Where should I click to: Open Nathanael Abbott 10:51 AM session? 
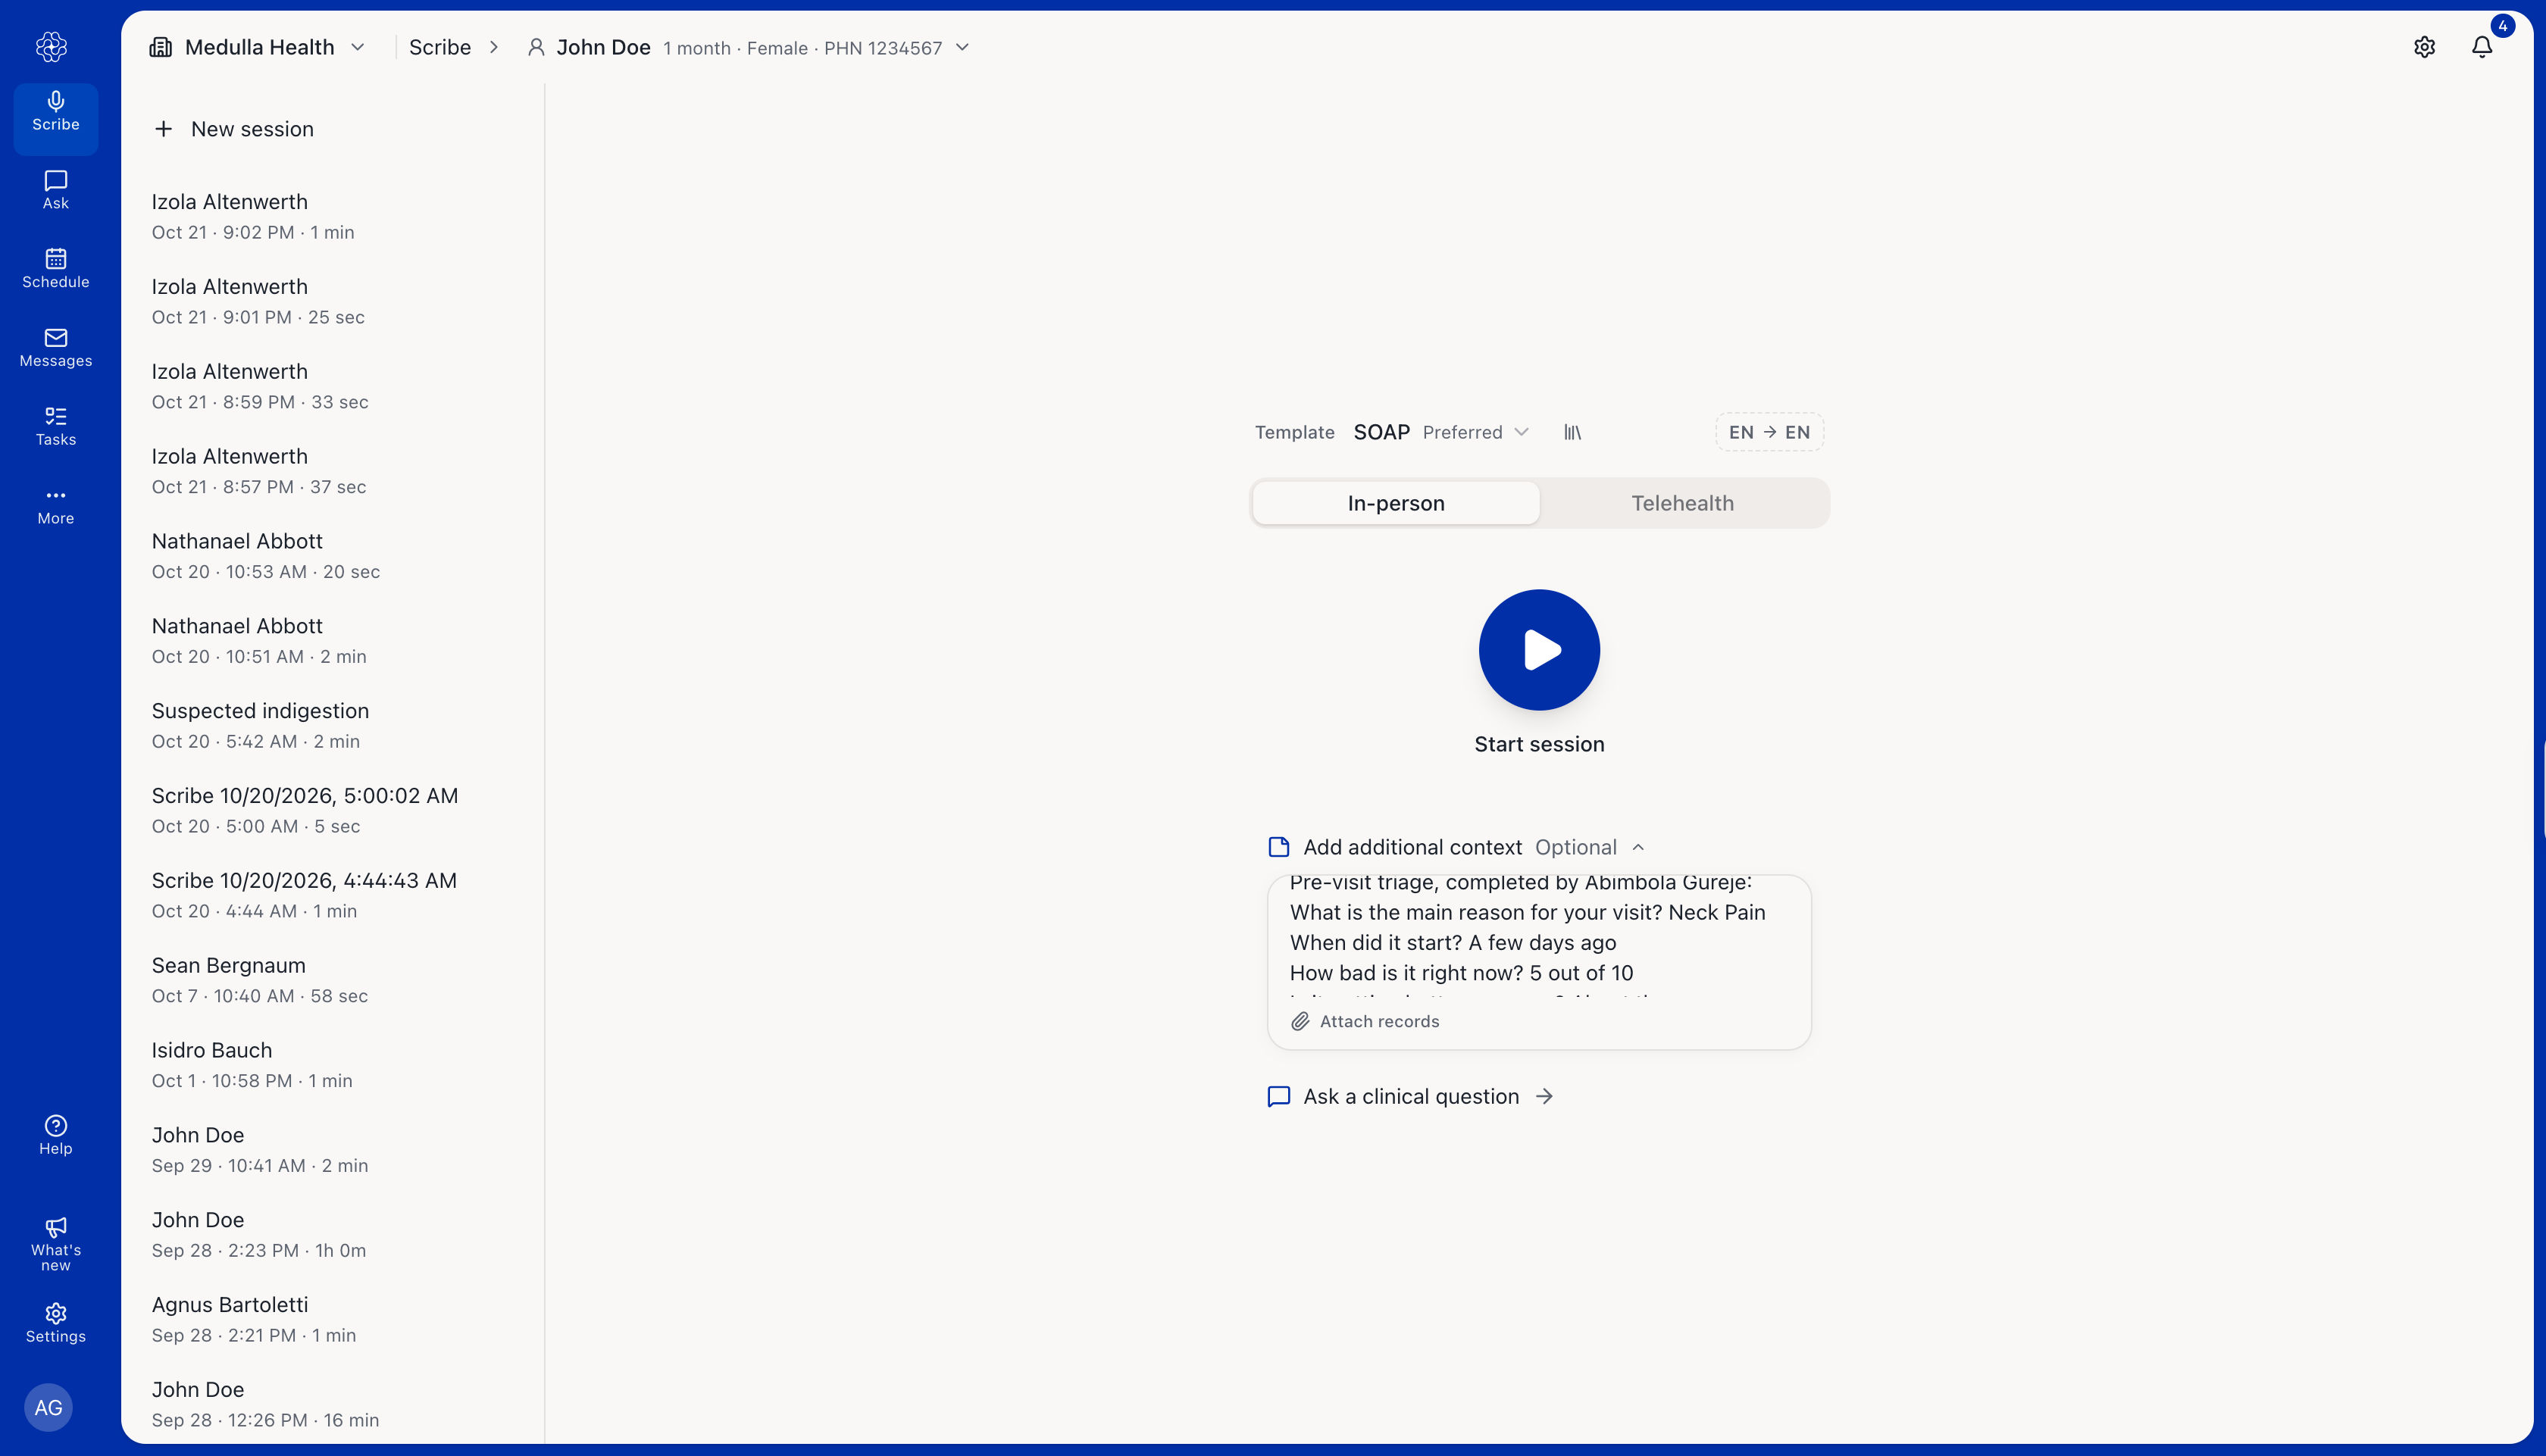point(333,640)
